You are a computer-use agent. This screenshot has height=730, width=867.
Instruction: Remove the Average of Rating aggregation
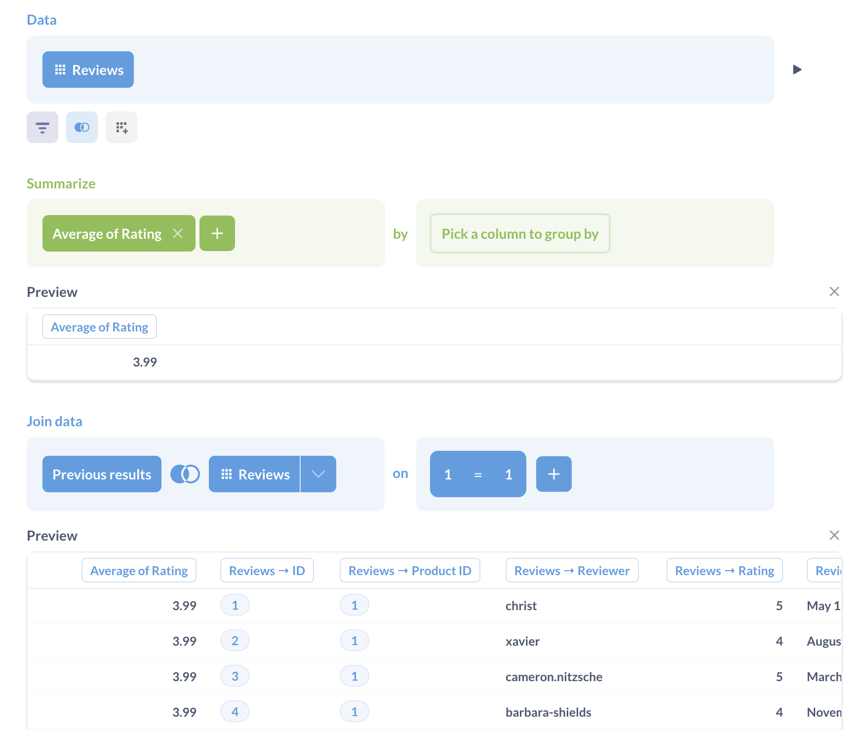(x=178, y=233)
